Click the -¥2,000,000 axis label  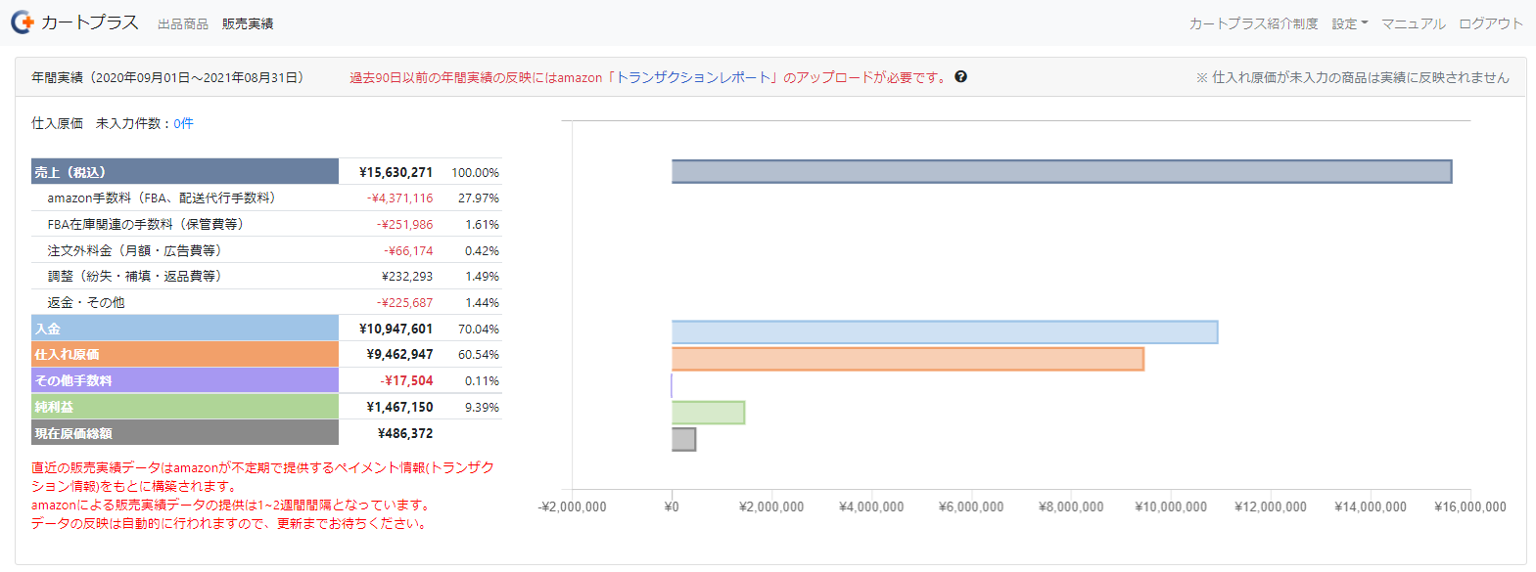[572, 506]
